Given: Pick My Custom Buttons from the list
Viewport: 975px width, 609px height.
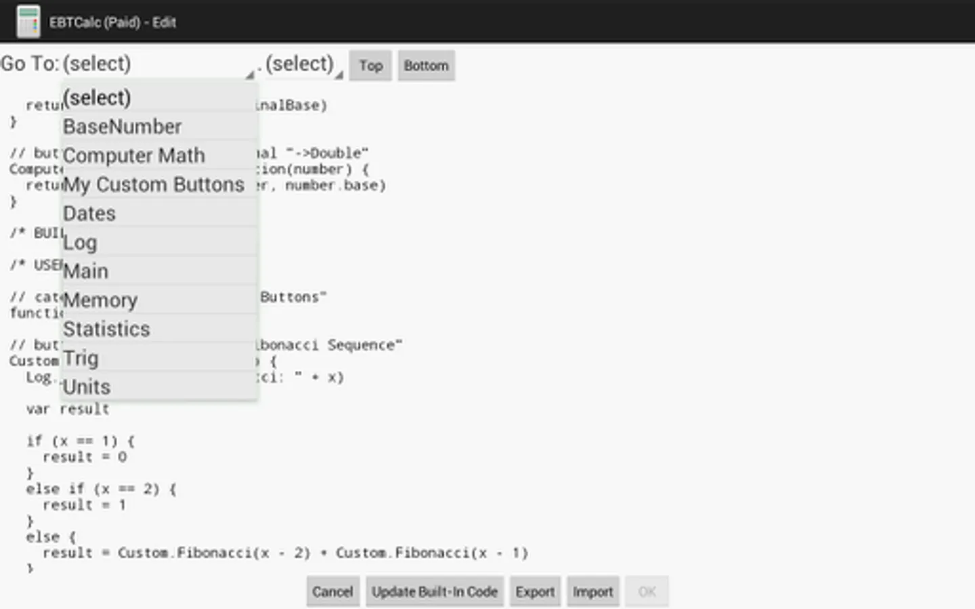Looking at the screenshot, I should click(159, 185).
